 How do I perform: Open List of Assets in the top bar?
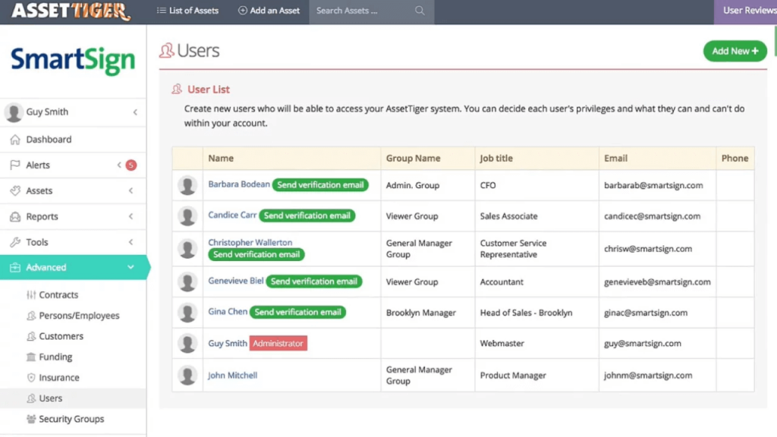(187, 11)
